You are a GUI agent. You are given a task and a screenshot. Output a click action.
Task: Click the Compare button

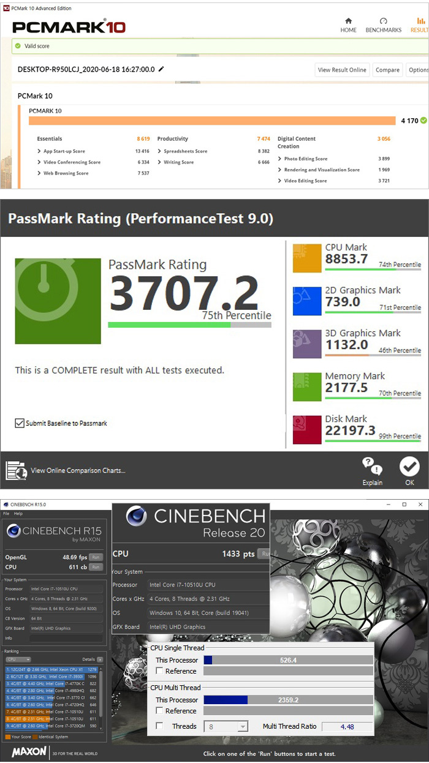pos(387,70)
